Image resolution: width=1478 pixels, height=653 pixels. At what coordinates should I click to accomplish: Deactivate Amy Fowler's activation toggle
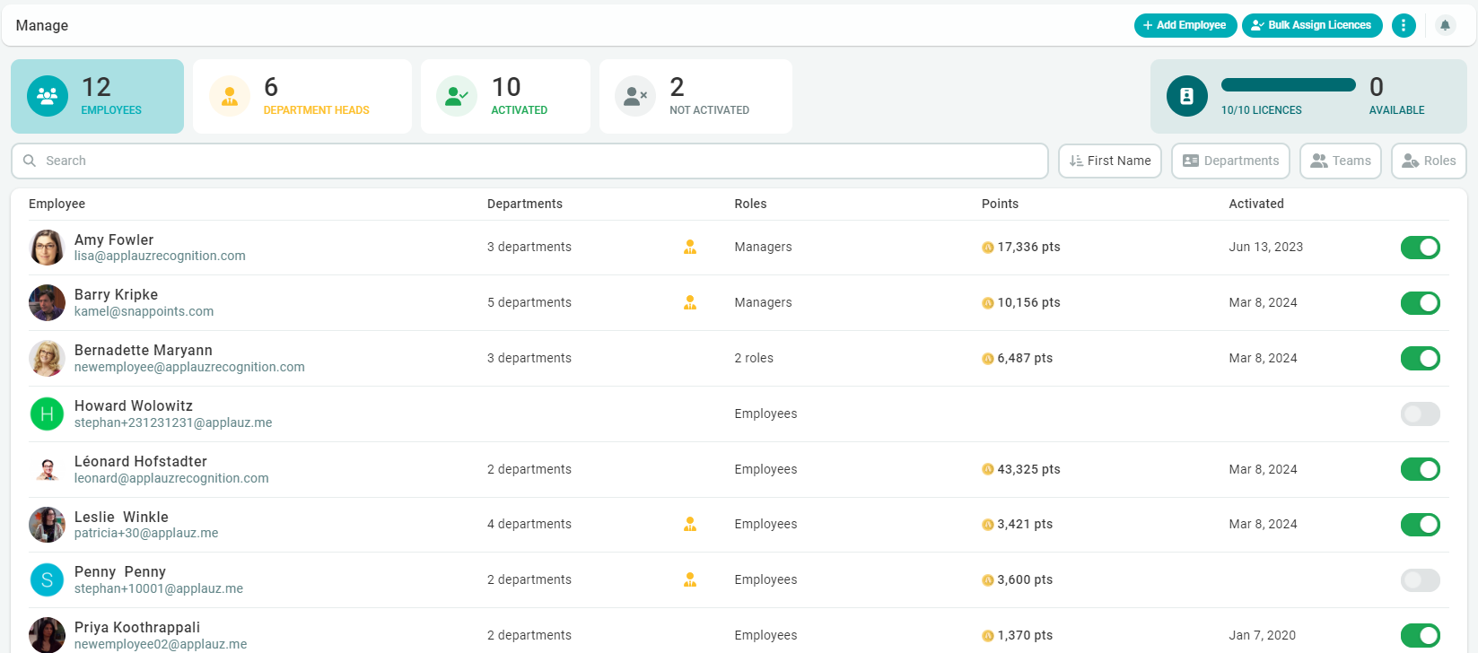point(1420,248)
